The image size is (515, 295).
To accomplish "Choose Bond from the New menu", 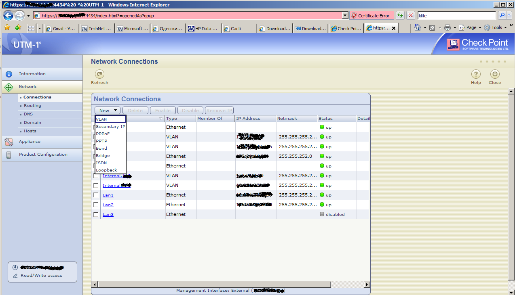I will [x=110, y=148].
